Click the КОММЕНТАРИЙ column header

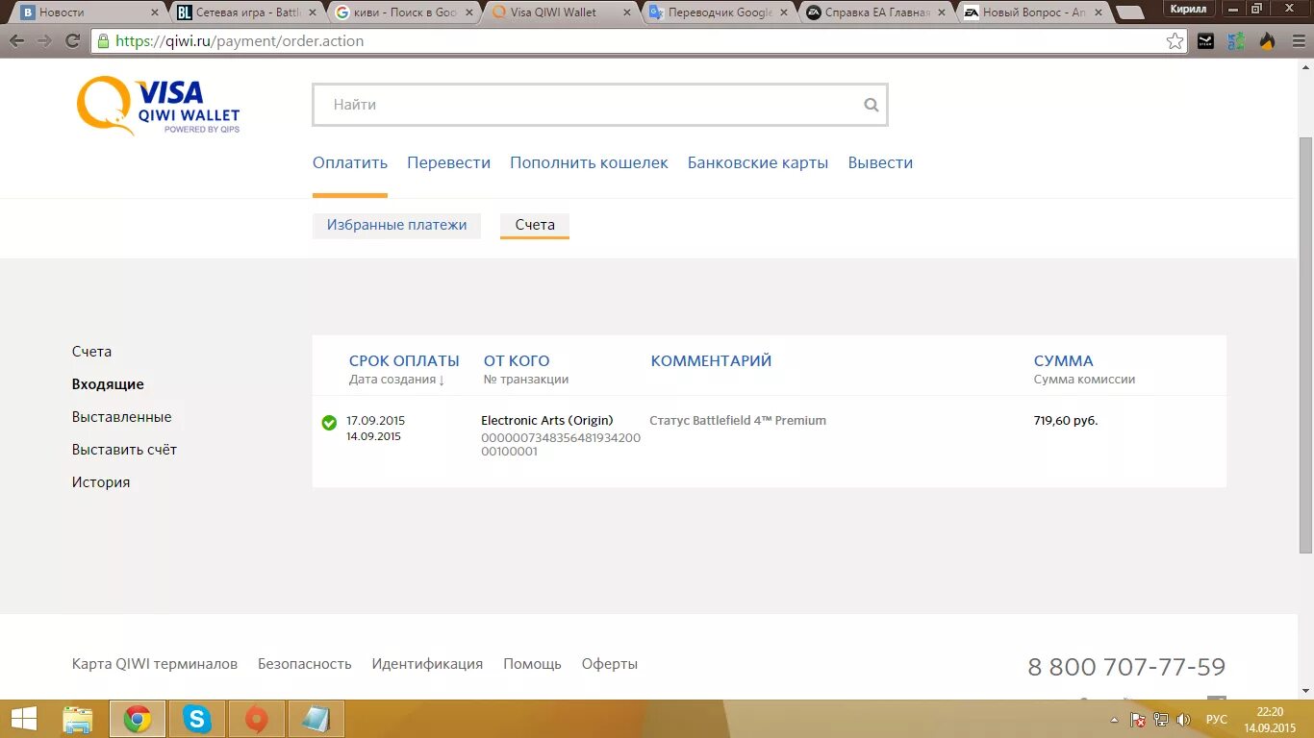click(711, 361)
